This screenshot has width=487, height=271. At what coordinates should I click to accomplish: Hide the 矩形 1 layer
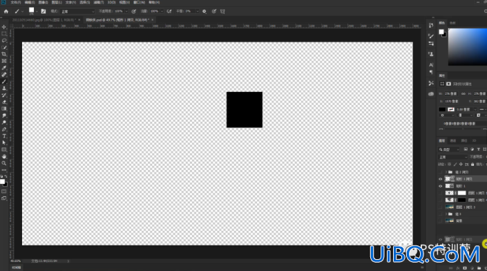tap(441, 186)
